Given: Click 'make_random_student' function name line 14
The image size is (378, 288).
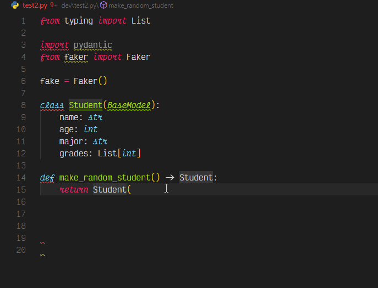Looking at the screenshot, I should [105, 178].
